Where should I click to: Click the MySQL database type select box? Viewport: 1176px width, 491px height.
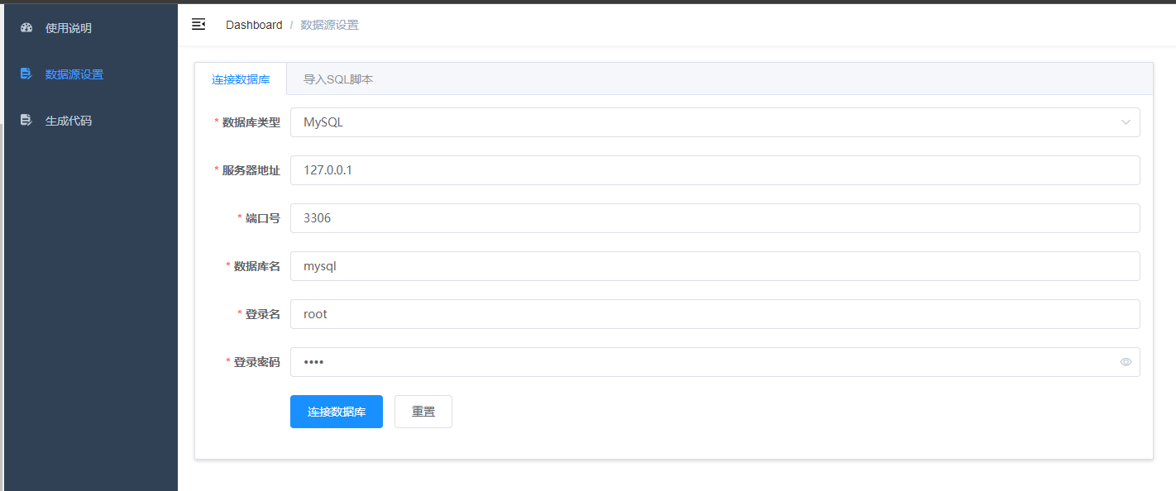coord(715,122)
